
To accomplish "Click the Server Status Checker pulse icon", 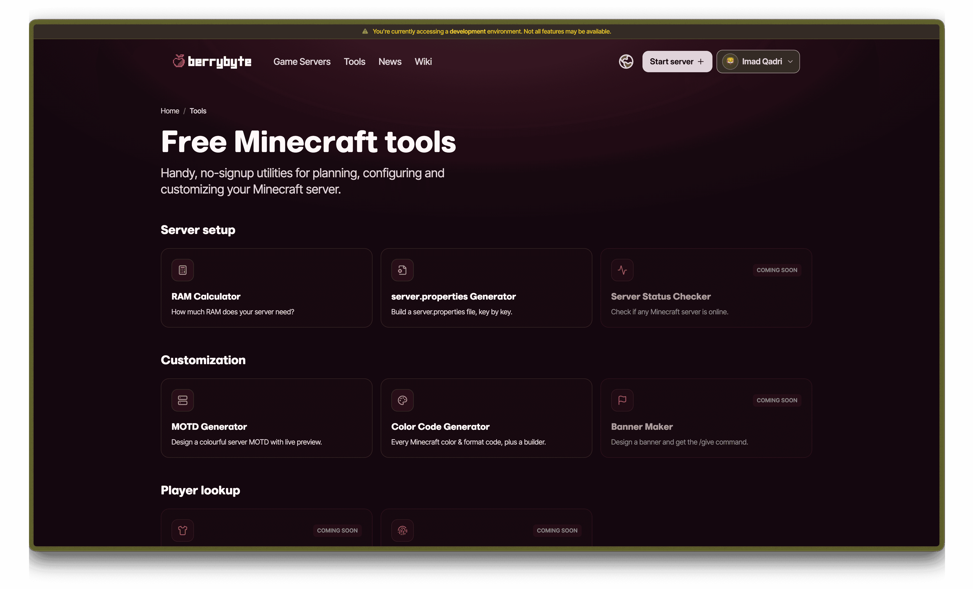I will (622, 270).
